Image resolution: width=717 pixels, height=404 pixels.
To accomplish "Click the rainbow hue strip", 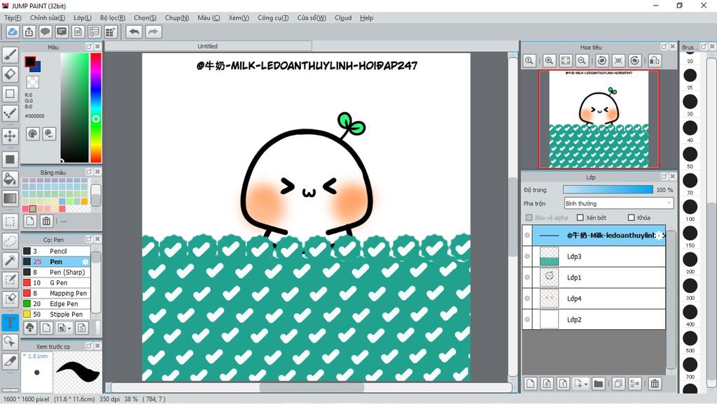I will [95, 108].
